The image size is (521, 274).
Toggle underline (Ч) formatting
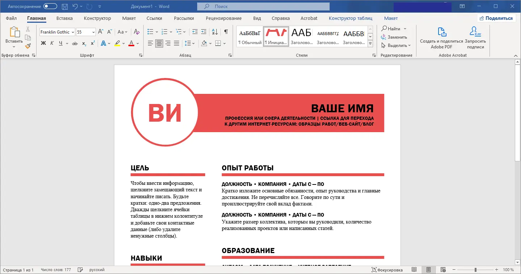tap(61, 43)
